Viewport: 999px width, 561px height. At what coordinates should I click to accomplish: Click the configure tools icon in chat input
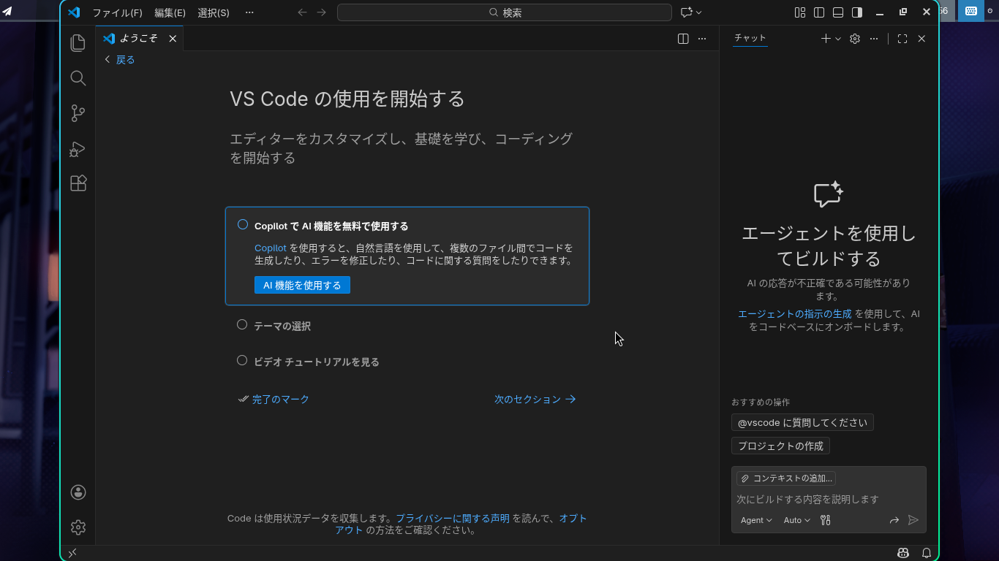tap(826, 520)
